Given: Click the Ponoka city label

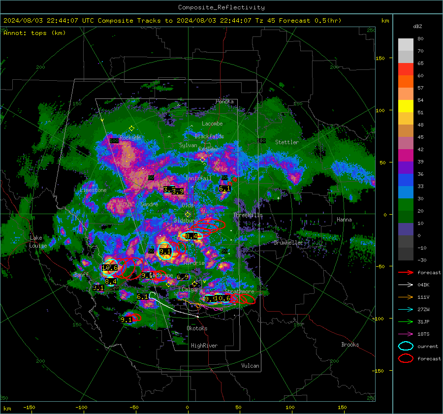Looking at the screenshot, I should pyautogui.click(x=224, y=101).
